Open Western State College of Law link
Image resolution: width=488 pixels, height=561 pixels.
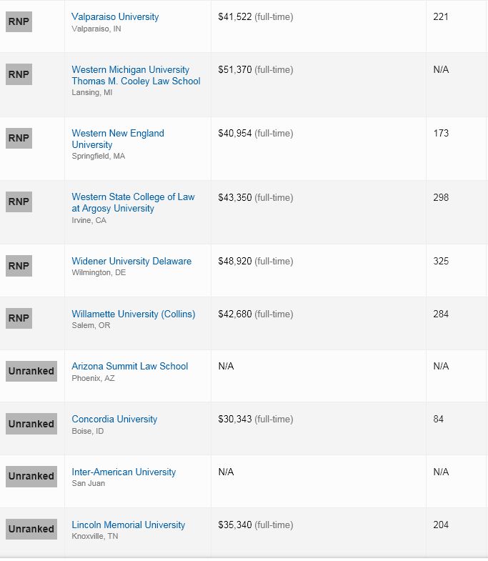(133, 202)
